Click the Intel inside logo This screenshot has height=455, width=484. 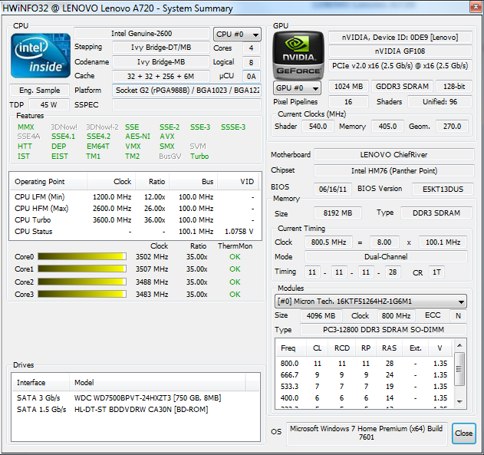click(x=40, y=54)
